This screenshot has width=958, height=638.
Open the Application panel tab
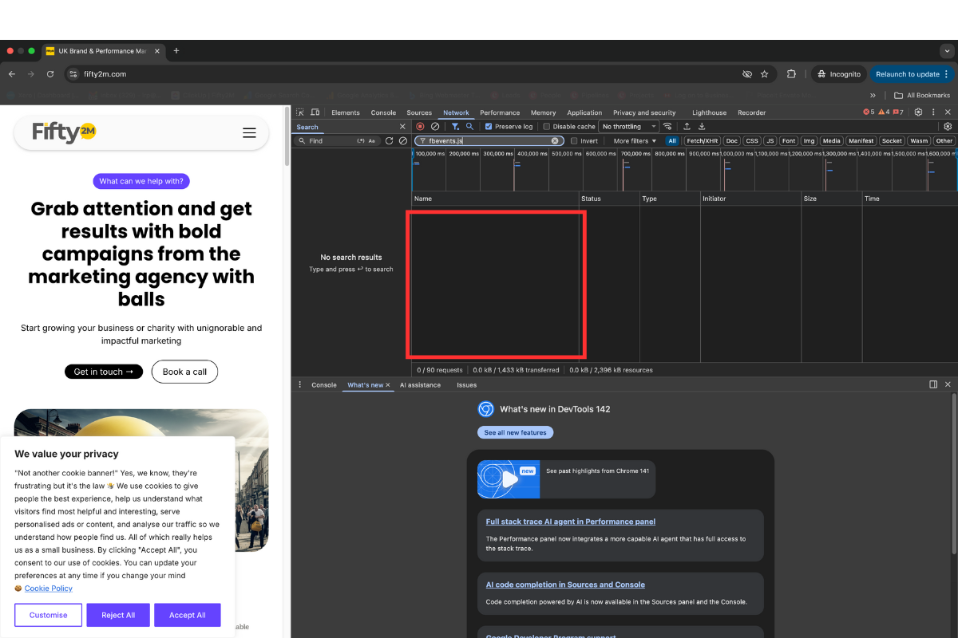point(584,112)
